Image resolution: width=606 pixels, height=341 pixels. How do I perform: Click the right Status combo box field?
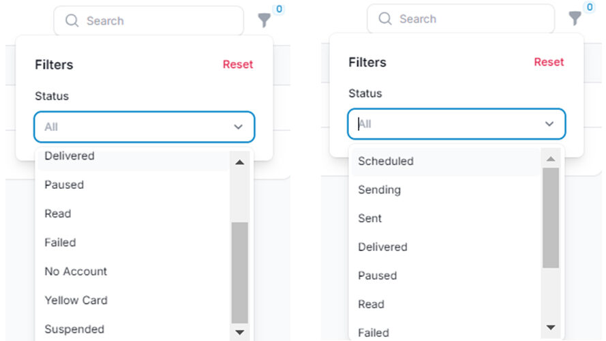[457, 124]
